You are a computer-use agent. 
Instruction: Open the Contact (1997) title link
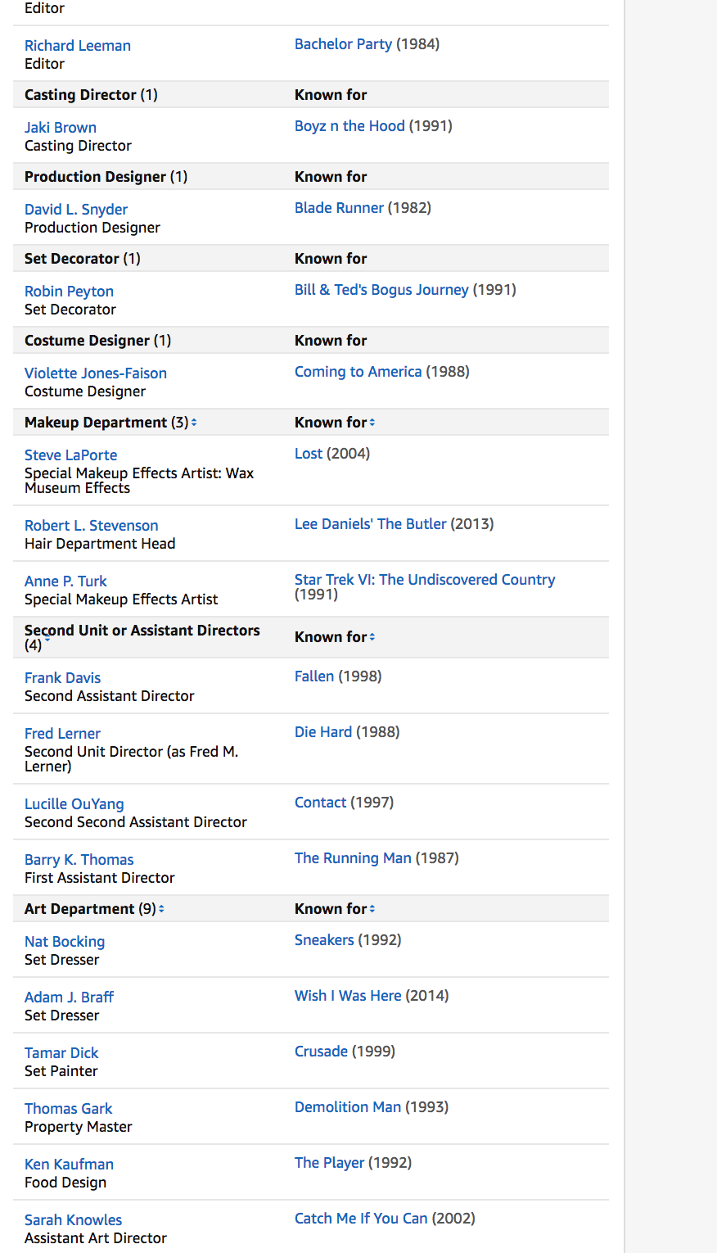(321, 803)
